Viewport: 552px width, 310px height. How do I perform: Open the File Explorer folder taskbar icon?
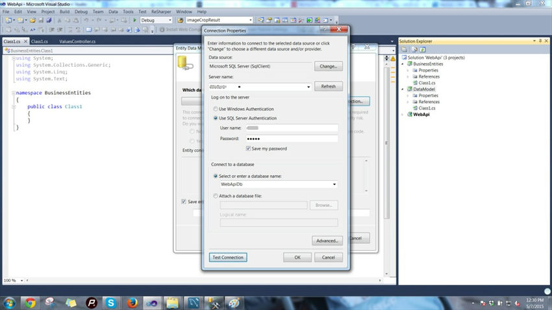pyautogui.click(x=173, y=303)
